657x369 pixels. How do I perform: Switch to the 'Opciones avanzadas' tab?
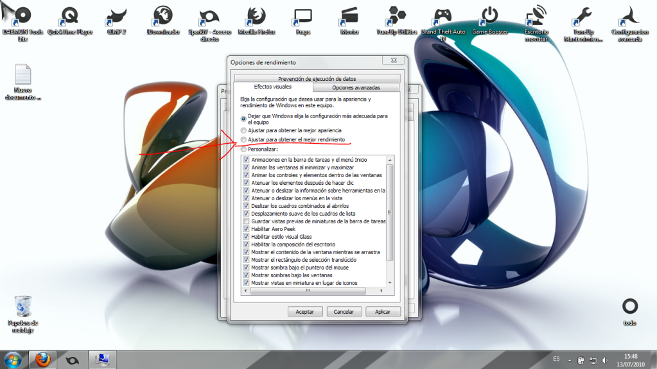point(356,87)
